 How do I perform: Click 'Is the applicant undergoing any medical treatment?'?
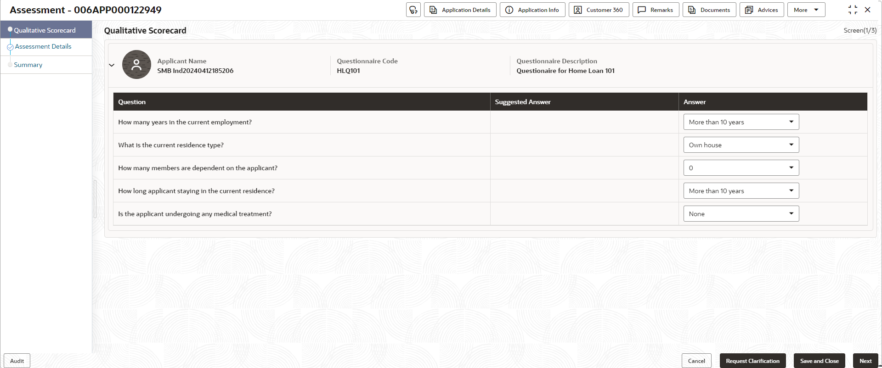tap(195, 214)
